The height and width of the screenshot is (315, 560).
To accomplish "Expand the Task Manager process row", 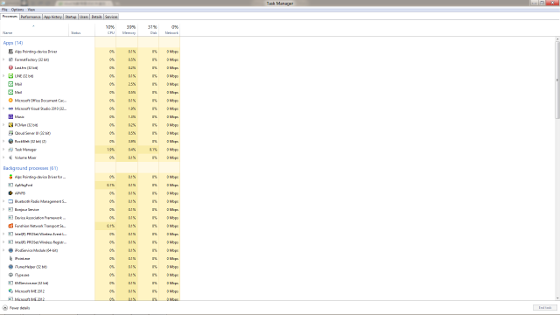I will tap(3, 150).
